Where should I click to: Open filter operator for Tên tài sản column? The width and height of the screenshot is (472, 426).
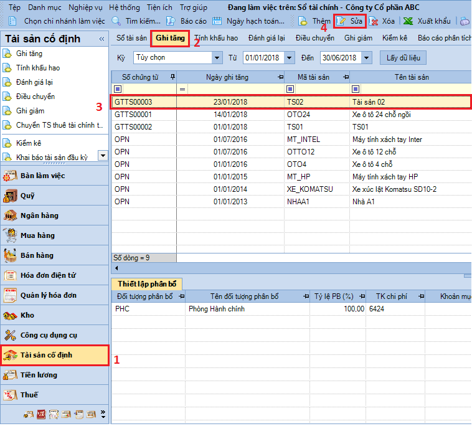point(356,89)
